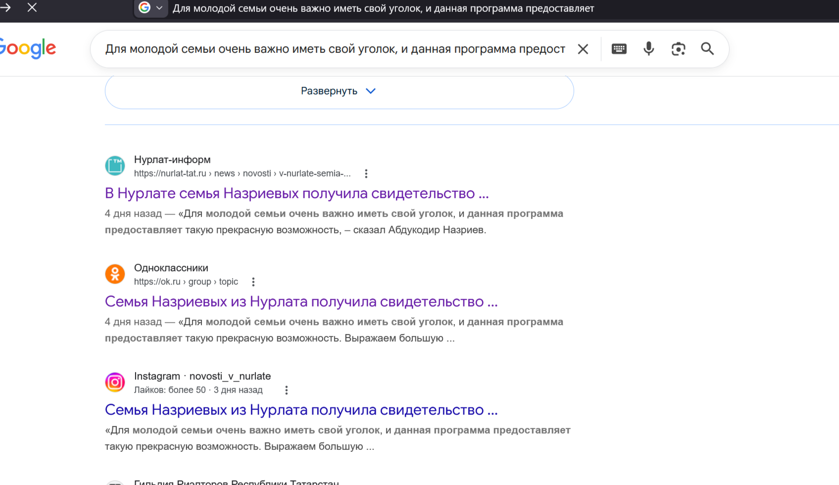The height and width of the screenshot is (485, 839).
Task: Open Google Lens image search
Action: (x=678, y=49)
